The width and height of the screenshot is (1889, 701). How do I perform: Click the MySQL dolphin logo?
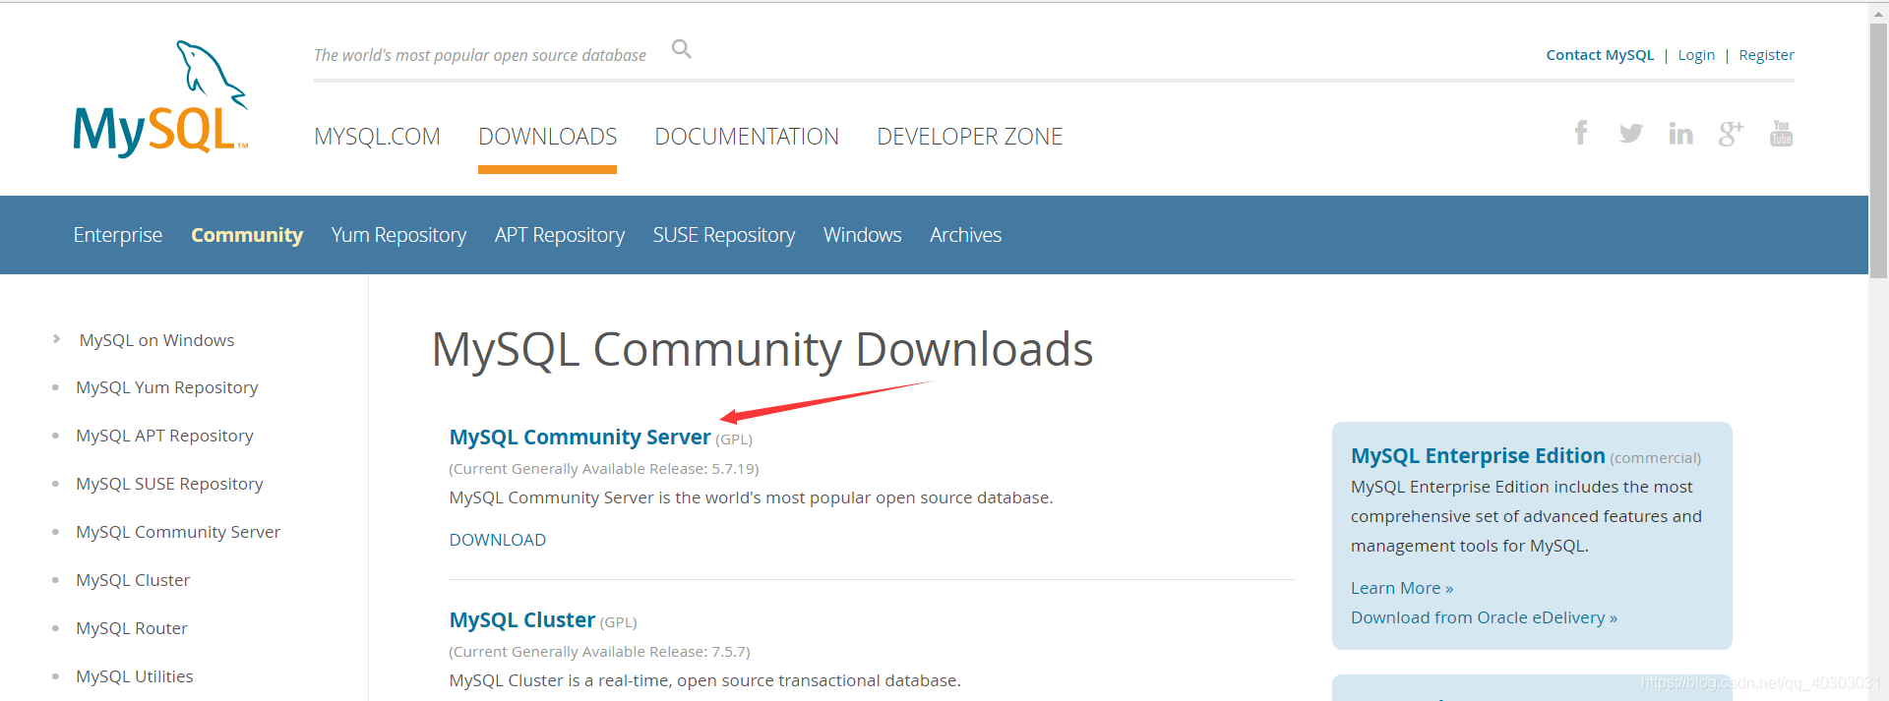point(160,98)
